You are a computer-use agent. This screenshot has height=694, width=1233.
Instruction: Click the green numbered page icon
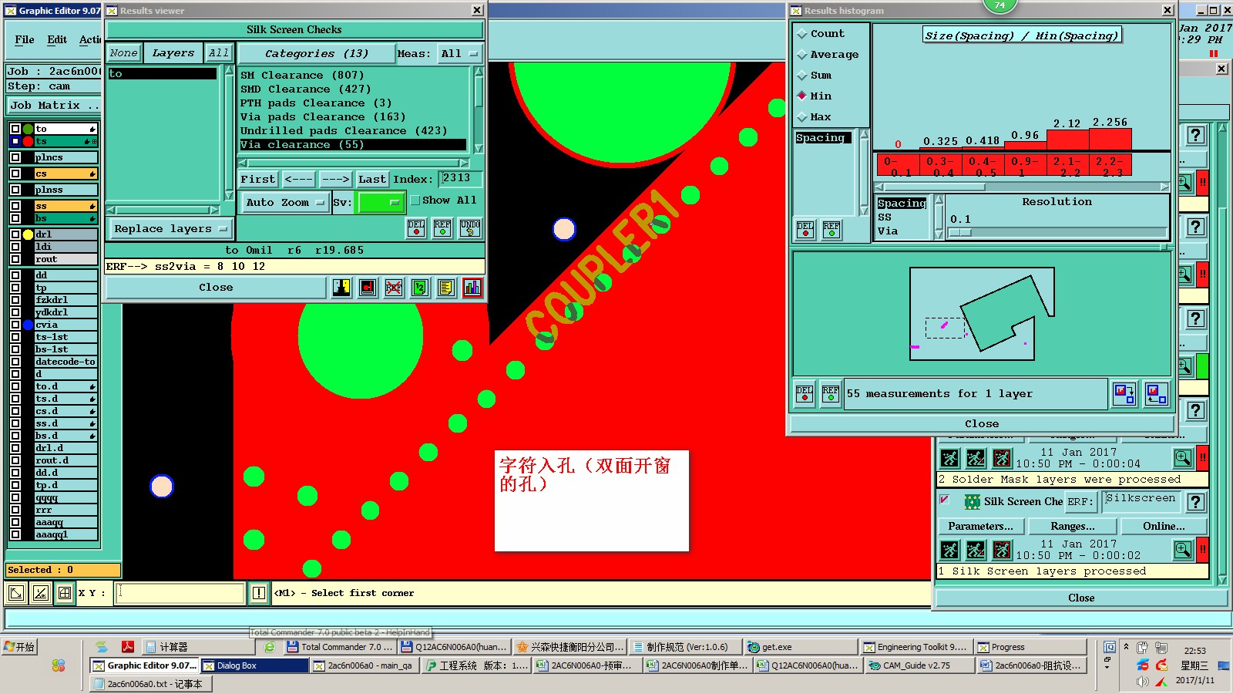pyautogui.click(x=420, y=288)
